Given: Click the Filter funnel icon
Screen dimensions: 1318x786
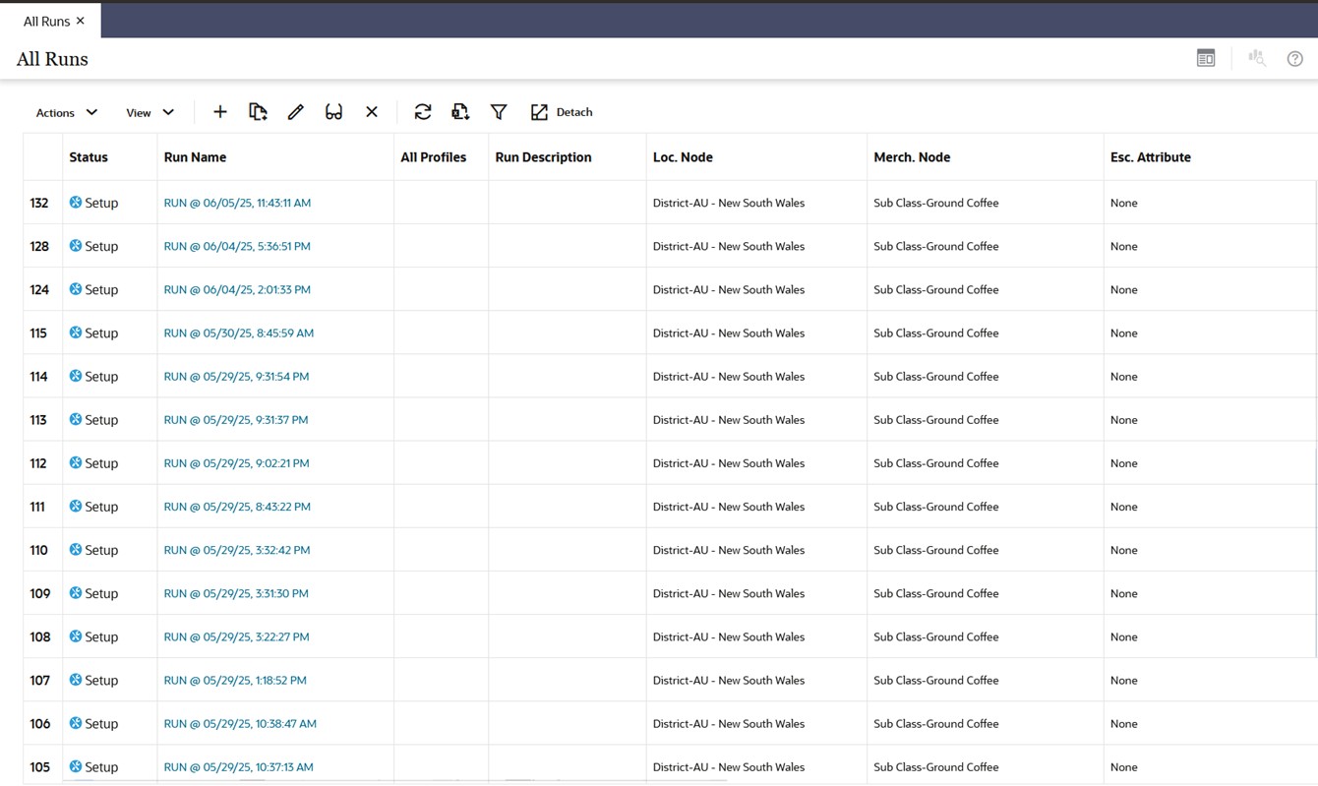Looking at the screenshot, I should tap(499, 112).
